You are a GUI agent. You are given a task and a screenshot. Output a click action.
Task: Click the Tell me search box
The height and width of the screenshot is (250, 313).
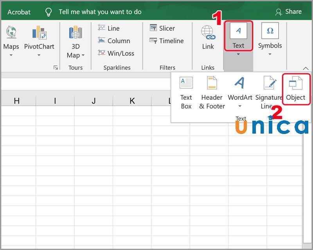coord(100,12)
